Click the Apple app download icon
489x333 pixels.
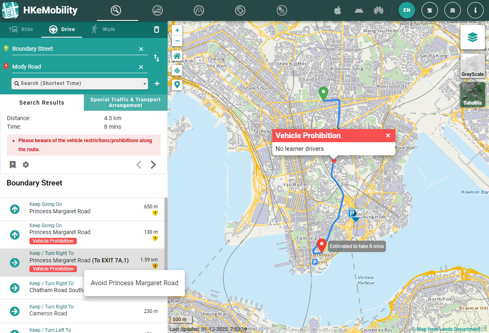click(x=338, y=11)
